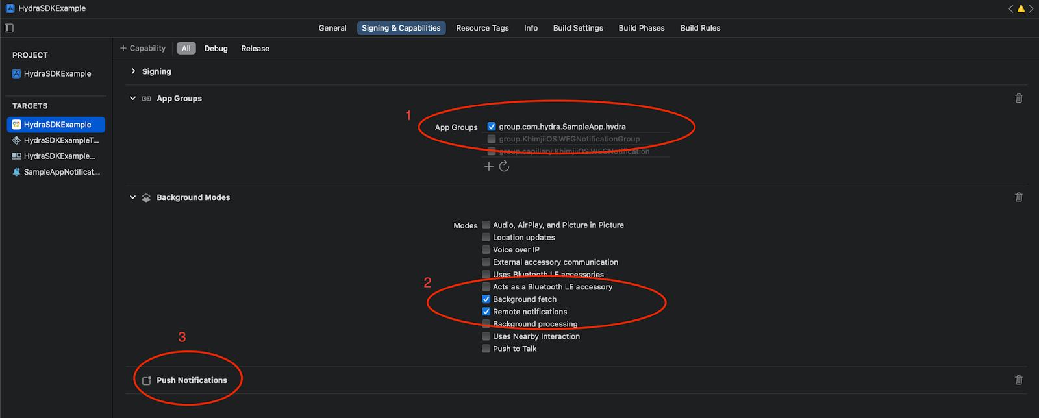Click the yellow warning triangle icon

coord(1021,8)
